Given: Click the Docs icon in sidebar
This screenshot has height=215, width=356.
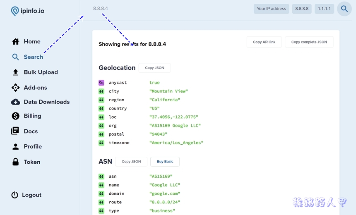Looking at the screenshot, I should tap(15, 131).
